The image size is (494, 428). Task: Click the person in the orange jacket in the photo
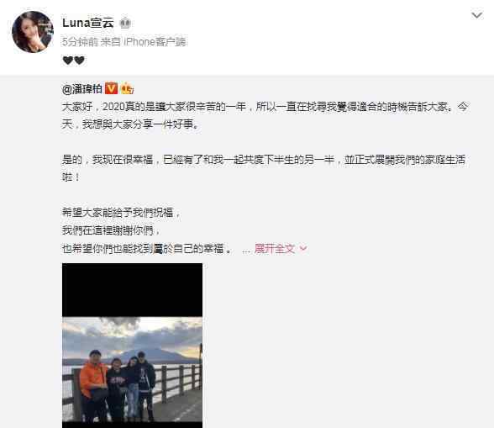[92, 385]
